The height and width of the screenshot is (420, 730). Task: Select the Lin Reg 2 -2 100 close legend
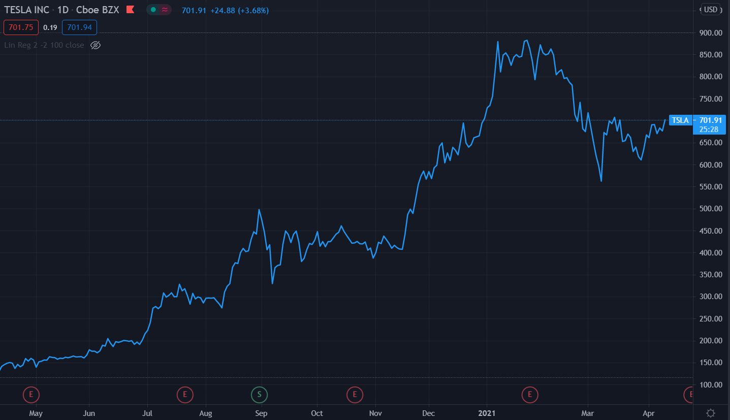pos(44,45)
